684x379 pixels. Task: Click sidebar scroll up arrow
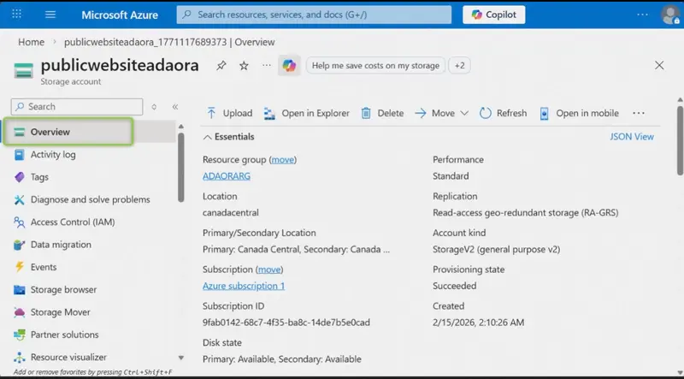pos(181,127)
